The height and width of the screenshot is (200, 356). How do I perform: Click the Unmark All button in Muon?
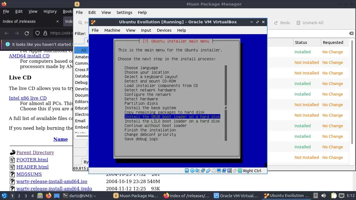pos(310,23)
